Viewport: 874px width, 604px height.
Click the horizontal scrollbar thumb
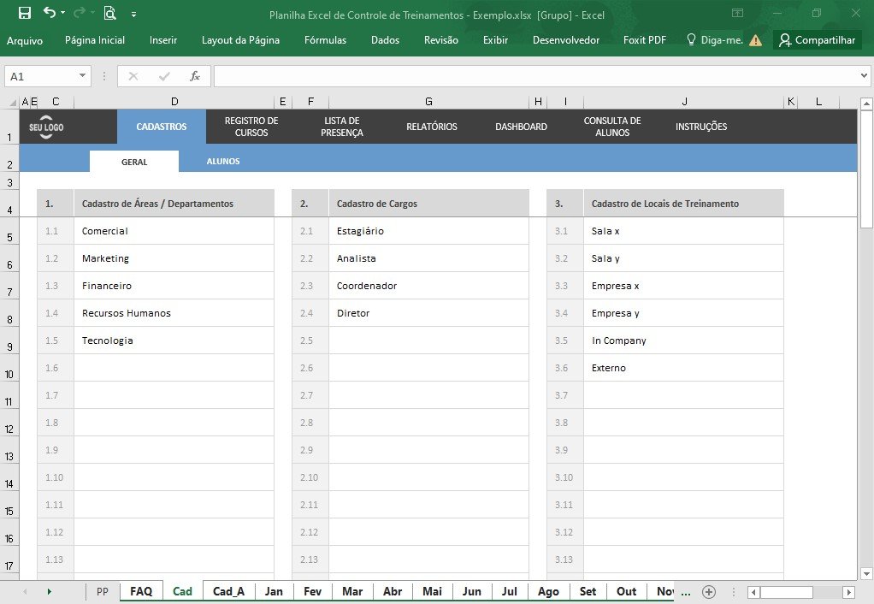click(x=787, y=592)
